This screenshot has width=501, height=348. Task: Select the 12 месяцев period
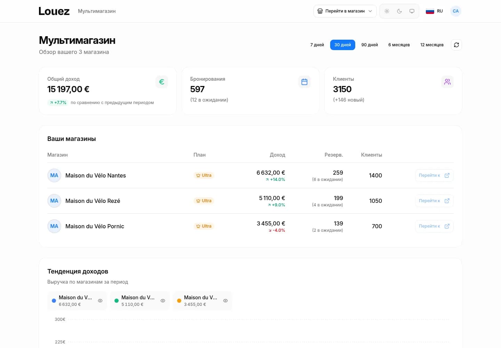(x=432, y=45)
